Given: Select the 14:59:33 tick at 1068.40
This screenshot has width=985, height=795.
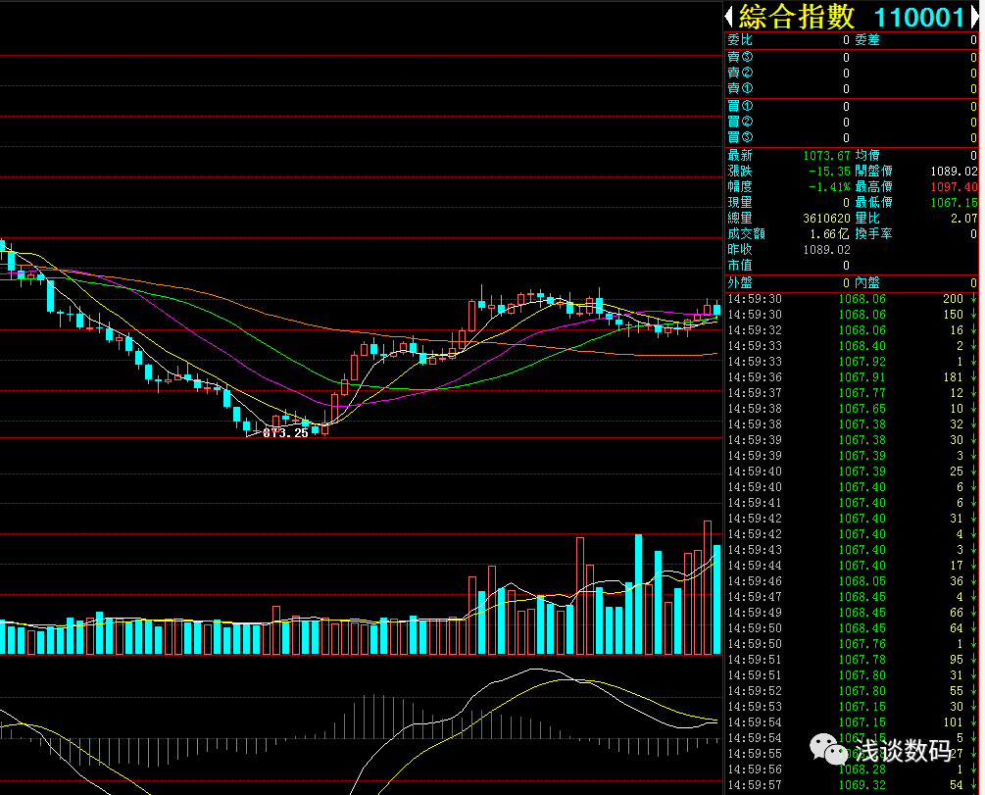Looking at the screenshot, I should 852,346.
